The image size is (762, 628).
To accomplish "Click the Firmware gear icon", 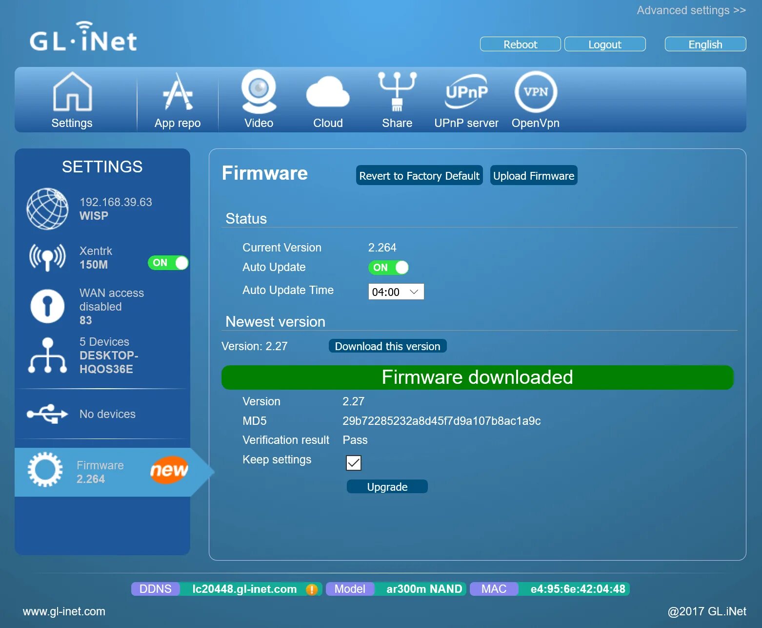I will pyautogui.click(x=45, y=469).
